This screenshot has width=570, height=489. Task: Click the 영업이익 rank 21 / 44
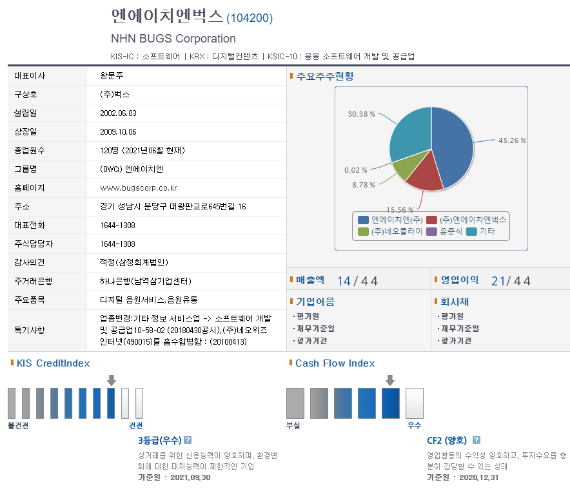(511, 281)
